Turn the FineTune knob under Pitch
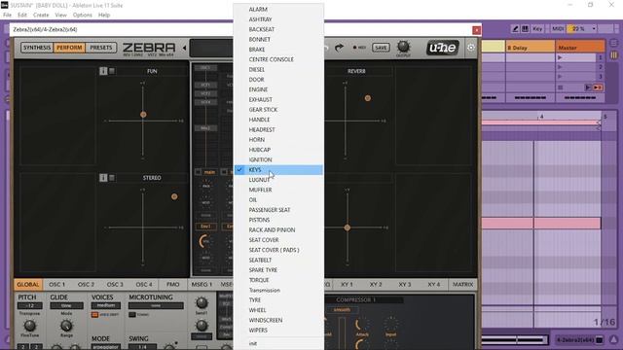Viewport: 623px width, 350px height. pos(30,326)
